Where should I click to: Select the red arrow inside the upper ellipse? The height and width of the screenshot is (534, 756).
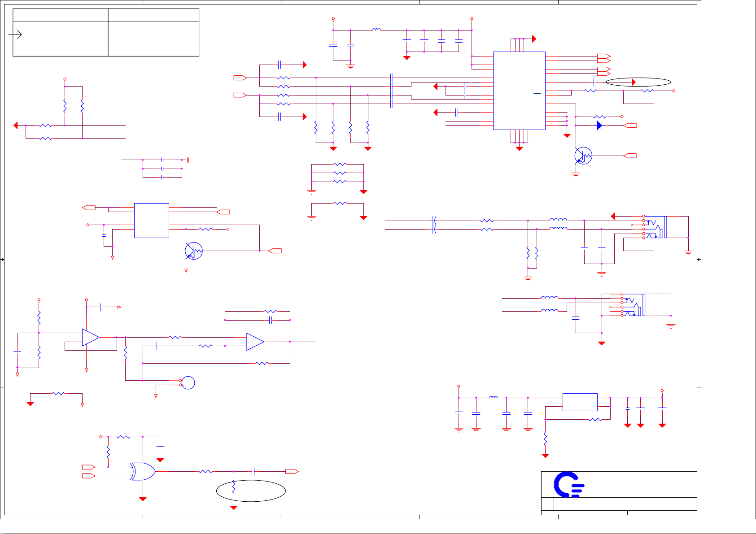pyautogui.click(x=634, y=82)
